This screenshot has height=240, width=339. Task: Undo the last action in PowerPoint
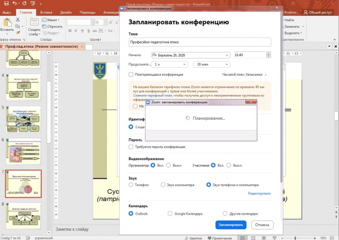tap(15, 3)
